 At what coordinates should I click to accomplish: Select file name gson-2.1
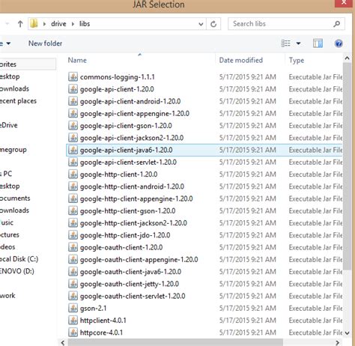click(93, 309)
